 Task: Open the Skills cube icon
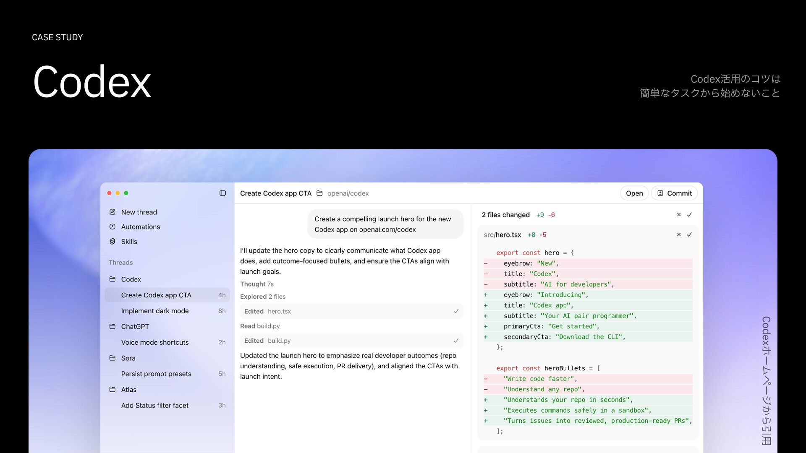pyautogui.click(x=113, y=242)
